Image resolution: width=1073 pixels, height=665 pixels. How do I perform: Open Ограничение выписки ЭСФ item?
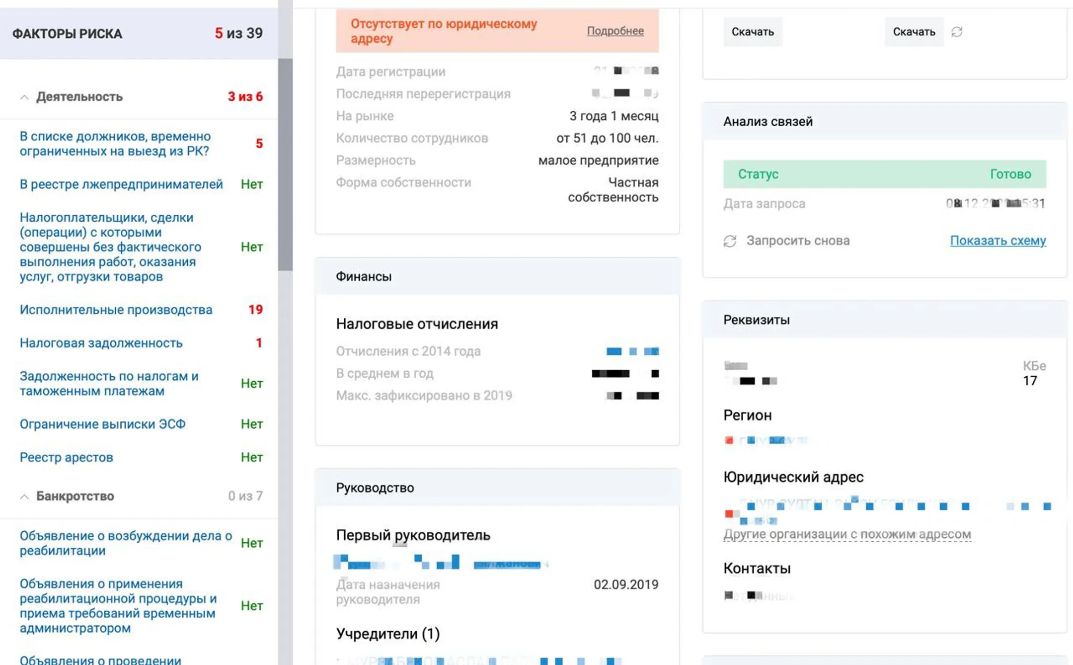tap(102, 424)
